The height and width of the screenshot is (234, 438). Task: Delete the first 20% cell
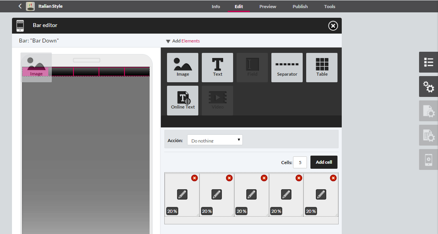click(194, 178)
